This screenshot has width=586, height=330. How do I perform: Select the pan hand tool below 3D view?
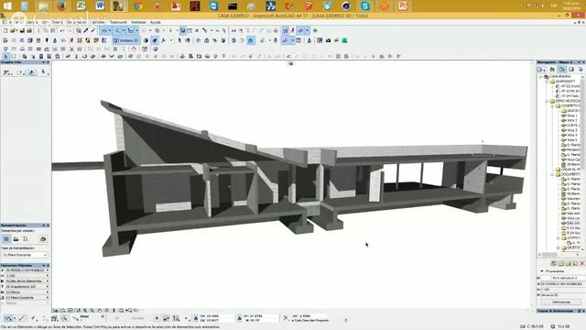(100, 311)
